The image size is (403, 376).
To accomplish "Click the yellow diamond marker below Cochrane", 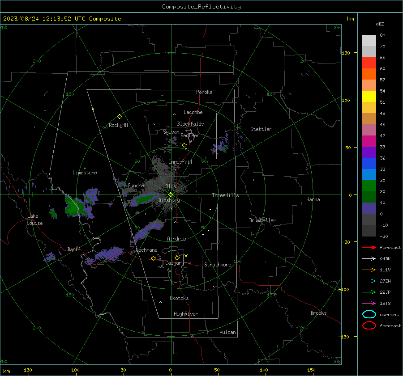I will (153, 258).
